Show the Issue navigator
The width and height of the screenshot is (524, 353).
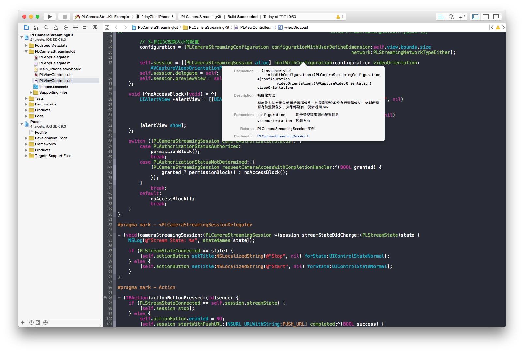click(x=56, y=27)
